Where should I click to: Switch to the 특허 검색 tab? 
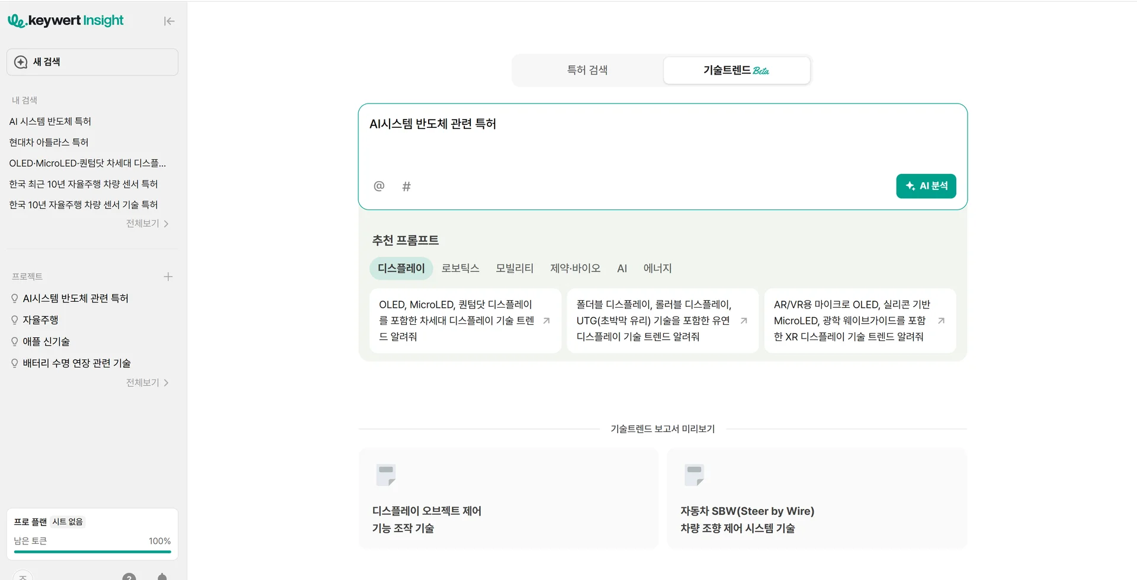[587, 70]
